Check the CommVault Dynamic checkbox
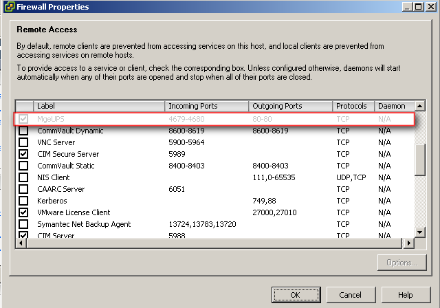 coord(23,131)
